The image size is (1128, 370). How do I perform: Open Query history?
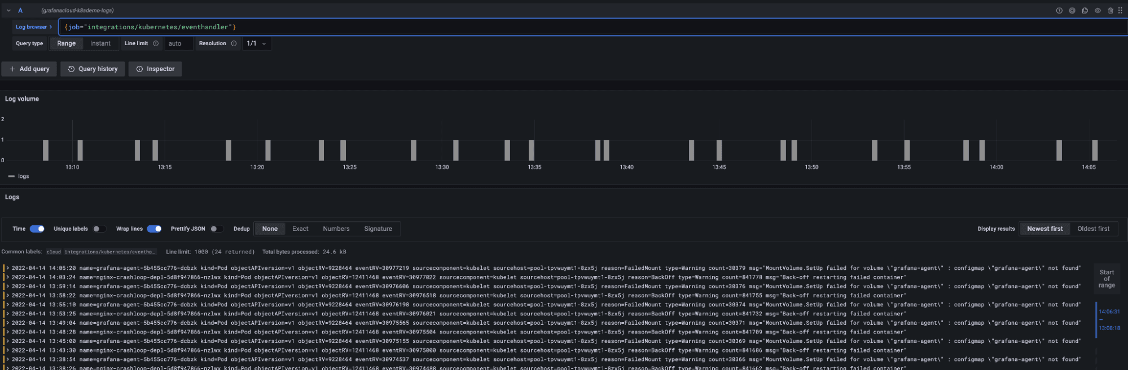tap(93, 69)
